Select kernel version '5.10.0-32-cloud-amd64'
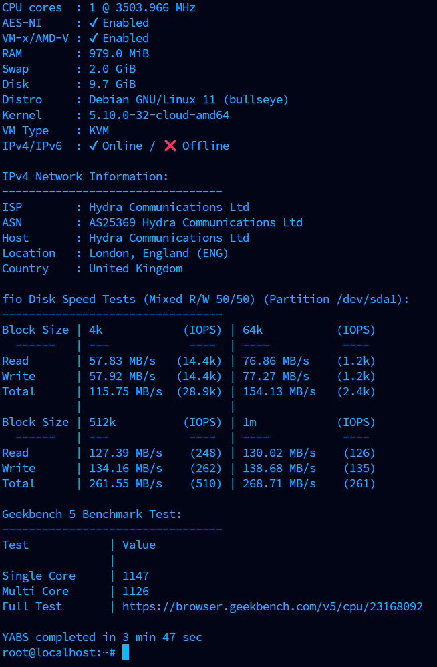Screen dimensions: 437x667 (159, 116)
